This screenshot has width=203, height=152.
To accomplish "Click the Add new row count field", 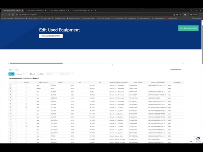I will click(25, 74).
